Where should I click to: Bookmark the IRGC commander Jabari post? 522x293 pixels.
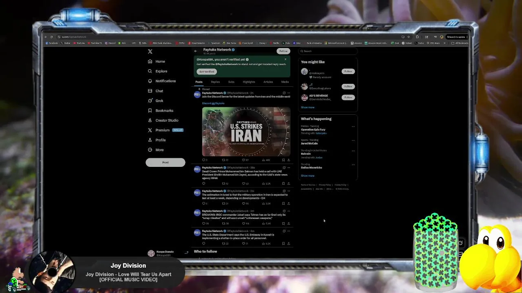(x=283, y=223)
